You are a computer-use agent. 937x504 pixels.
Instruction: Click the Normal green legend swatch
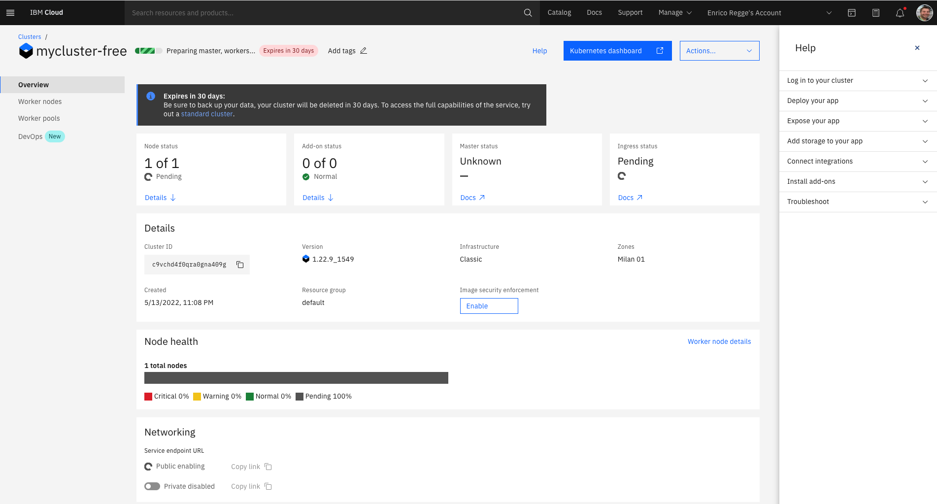click(x=250, y=397)
